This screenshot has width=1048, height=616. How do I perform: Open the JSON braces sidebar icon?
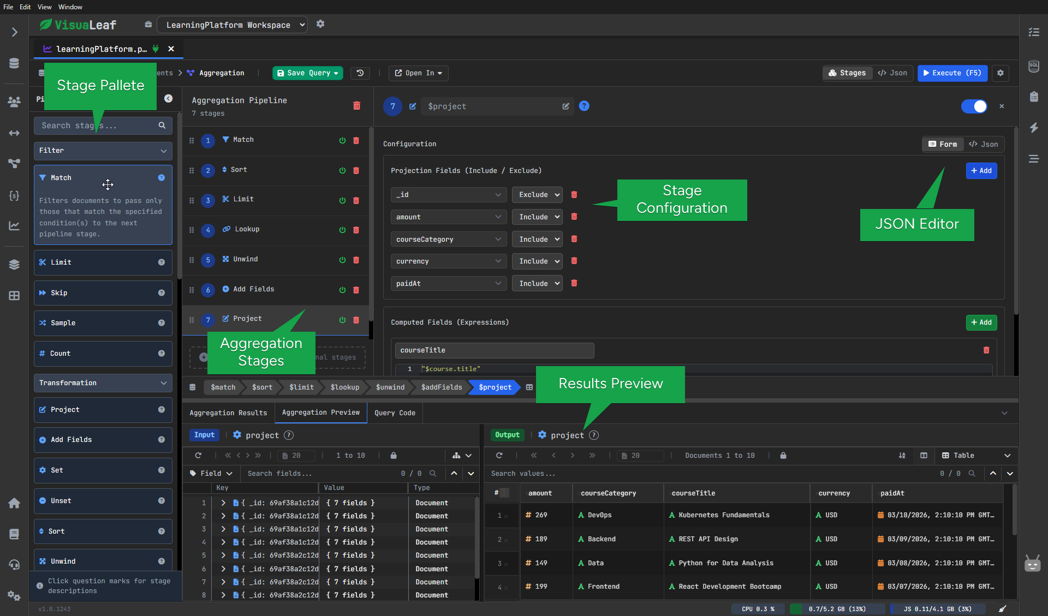(x=14, y=195)
